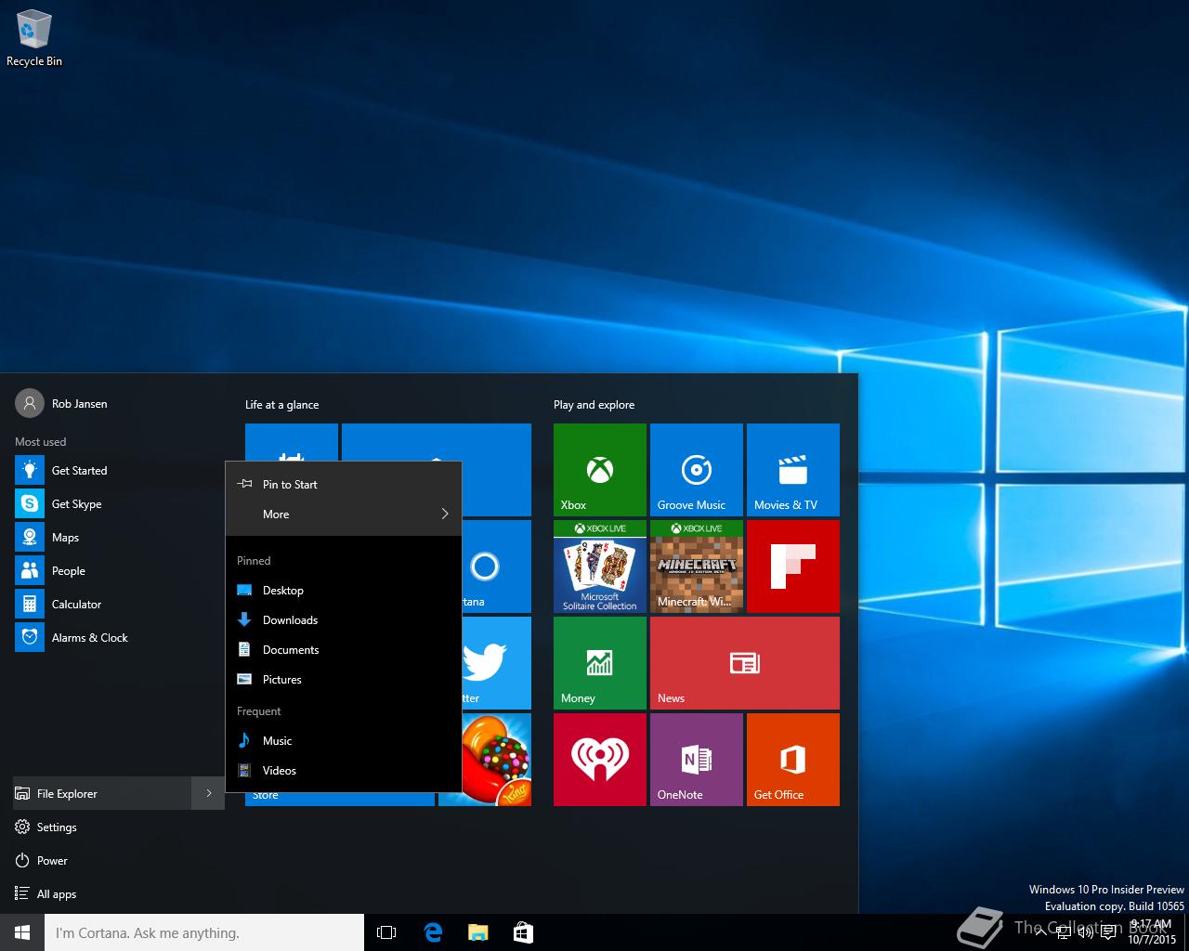Click the Life at a glance heading
1189x951 pixels.
pyautogui.click(x=281, y=405)
